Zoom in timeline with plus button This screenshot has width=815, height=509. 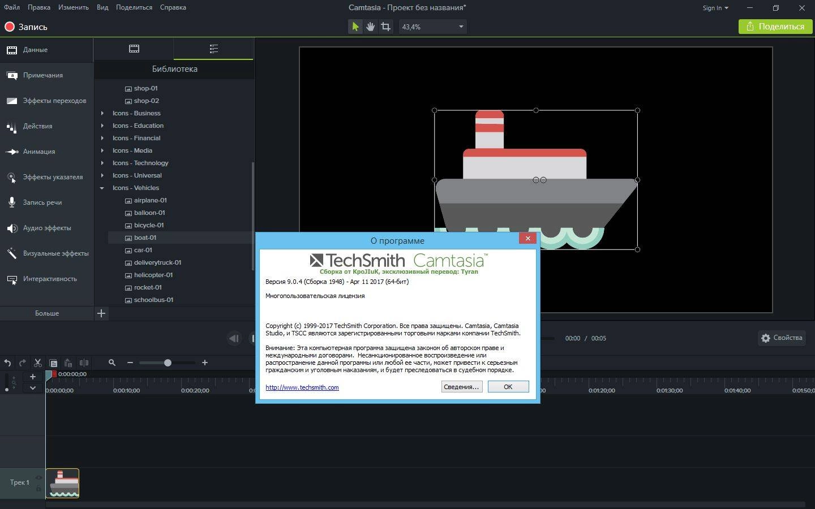tap(205, 363)
